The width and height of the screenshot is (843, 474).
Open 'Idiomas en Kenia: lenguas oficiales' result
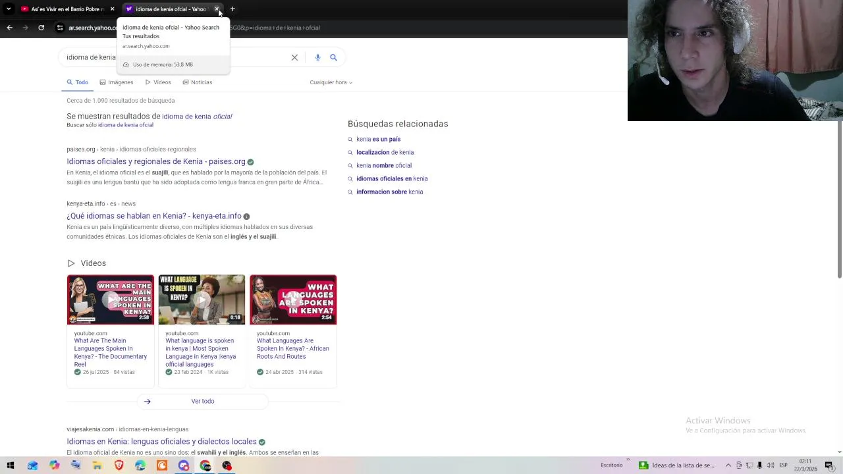click(x=161, y=442)
